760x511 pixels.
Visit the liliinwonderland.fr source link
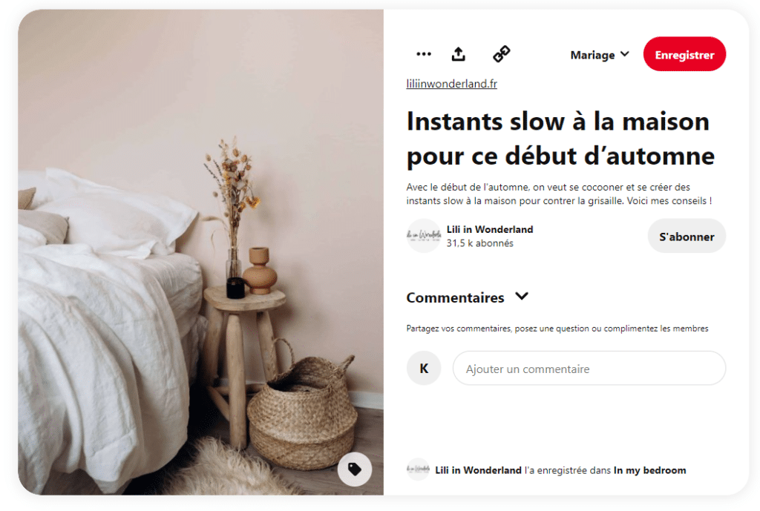pos(452,83)
